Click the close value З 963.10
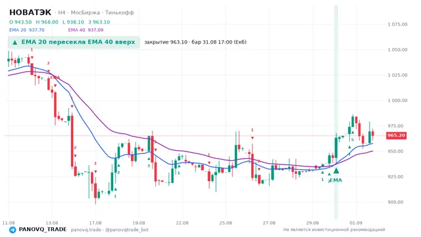421x237 pixels. click(99, 22)
